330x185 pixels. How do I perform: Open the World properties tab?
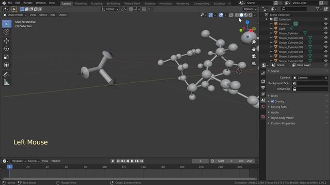[x=263, y=107]
